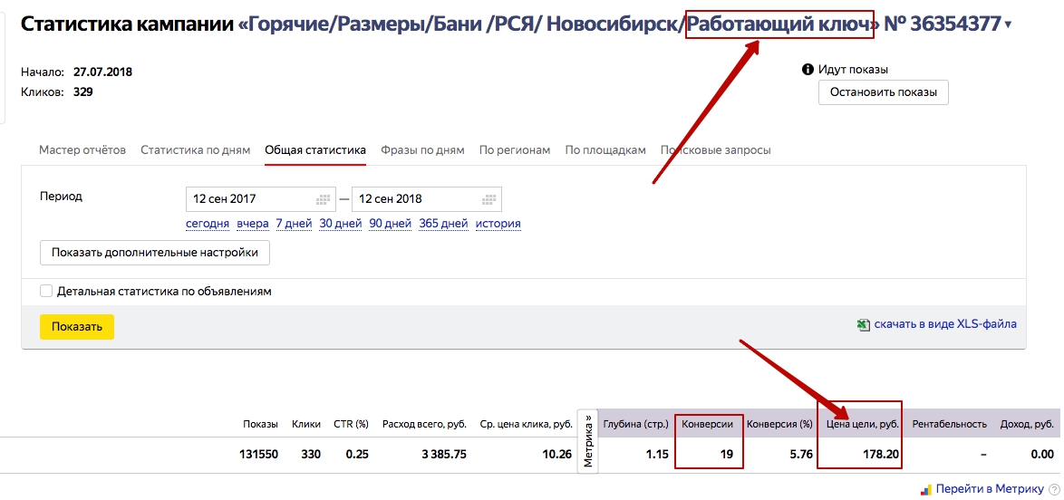Click the Metrica bar chart icon
This screenshot has width=1064, height=500.
[925, 489]
